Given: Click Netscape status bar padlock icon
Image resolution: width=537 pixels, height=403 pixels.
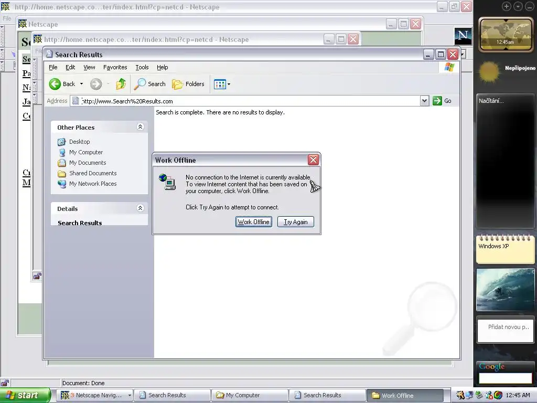Looking at the screenshot, I should coord(37,276).
